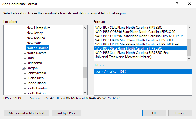Click Format list scroll up arrow
The height and width of the screenshot is (119, 196).
(189, 28)
